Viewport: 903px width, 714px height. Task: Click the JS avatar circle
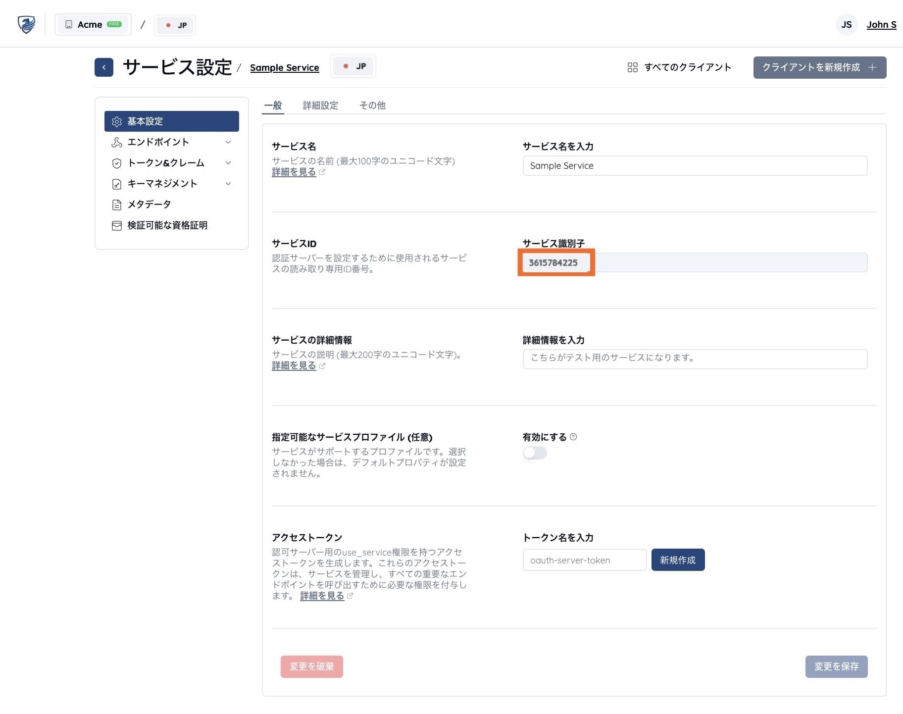[847, 24]
